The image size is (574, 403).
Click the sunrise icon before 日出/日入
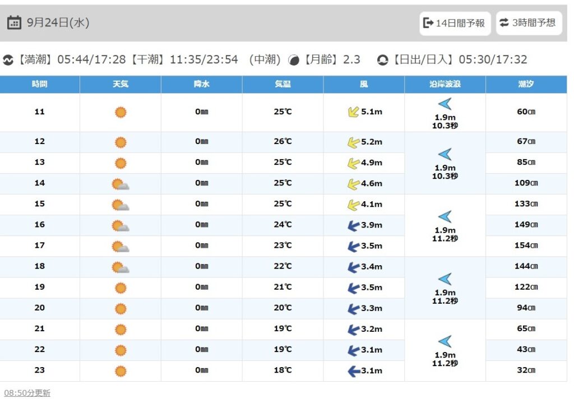click(382, 59)
